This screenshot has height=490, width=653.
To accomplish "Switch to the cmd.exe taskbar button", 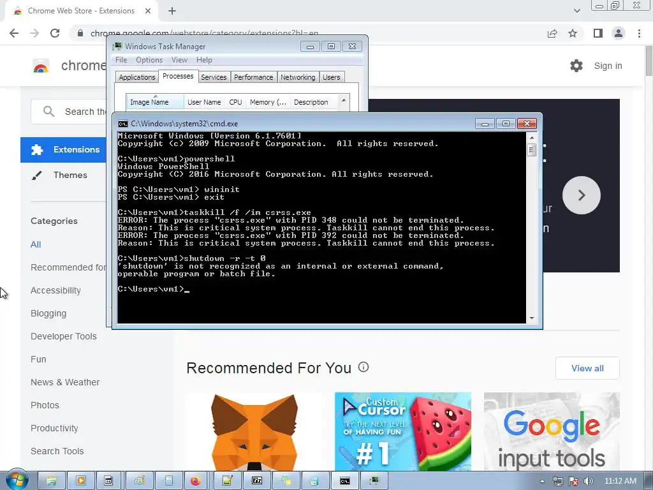I will coord(344,481).
